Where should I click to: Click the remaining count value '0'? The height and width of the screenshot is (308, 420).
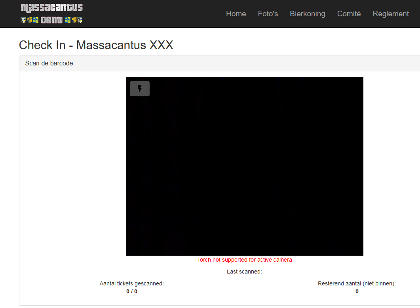357,292
